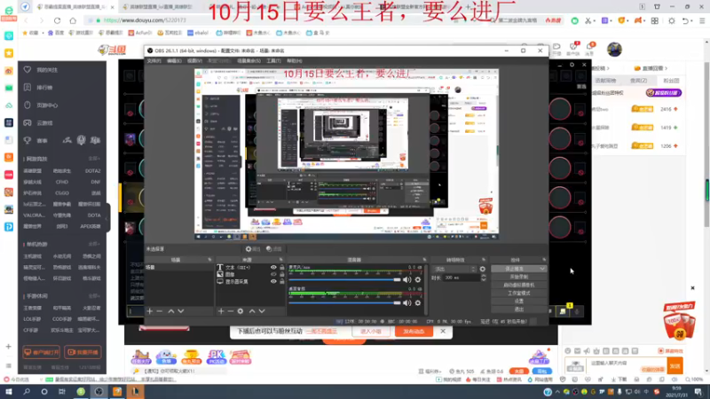This screenshot has width=710, height=399.
Task: Expand the 停止推流 button dropdown arrow
Action: click(x=542, y=270)
